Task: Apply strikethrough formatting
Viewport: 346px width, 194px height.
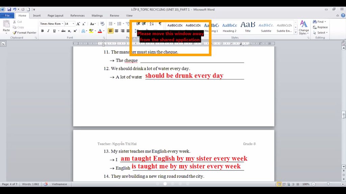Action: 63,31
